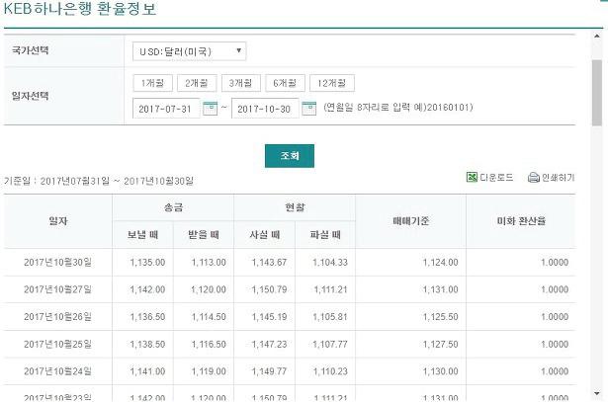Open the start date calendar picker
The image size is (608, 402).
pyautogui.click(x=211, y=108)
